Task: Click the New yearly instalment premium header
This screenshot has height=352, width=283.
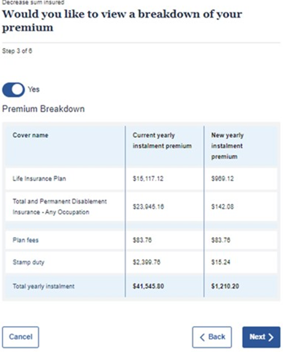Action: [227, 146]
